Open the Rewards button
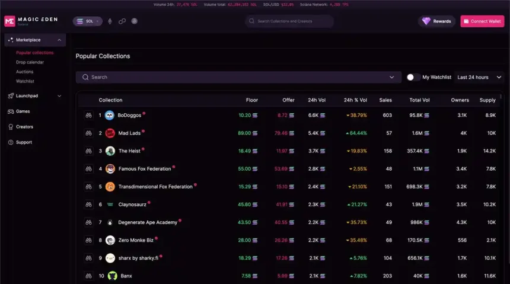The image size is (510, 284). 437,21
